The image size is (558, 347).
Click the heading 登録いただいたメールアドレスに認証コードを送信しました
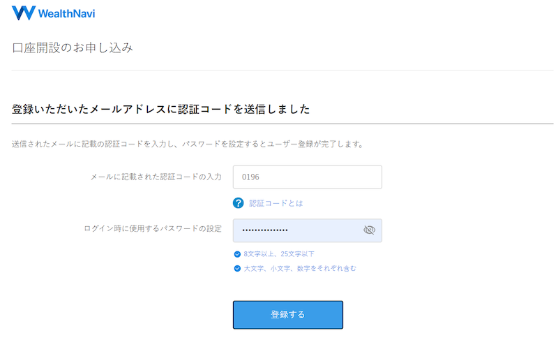point(161,109)
